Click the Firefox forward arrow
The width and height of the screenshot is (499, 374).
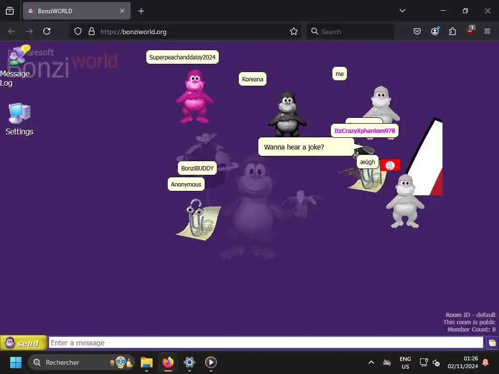(29, 32)
